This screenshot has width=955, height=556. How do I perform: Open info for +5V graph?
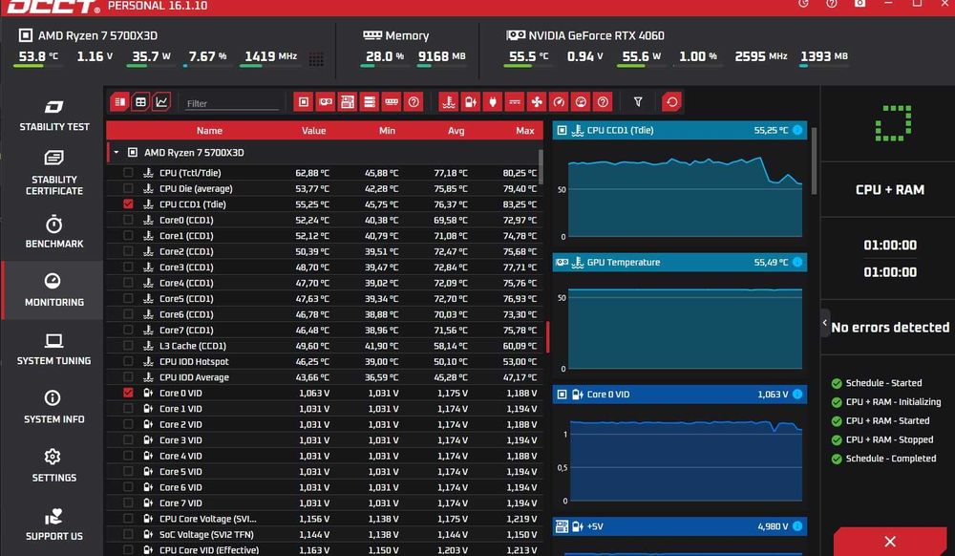point(797,526)
